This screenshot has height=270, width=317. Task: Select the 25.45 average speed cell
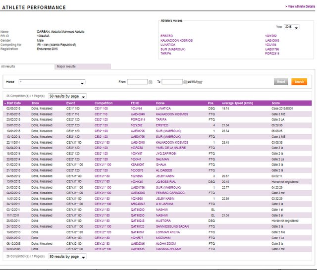pyautogui.click(x=225, y=143)
